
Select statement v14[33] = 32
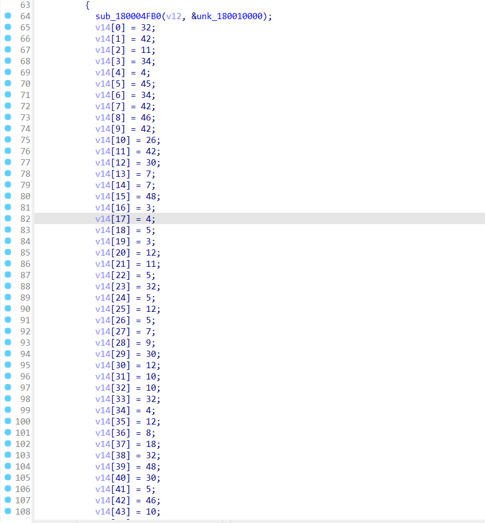coord(128,399)
